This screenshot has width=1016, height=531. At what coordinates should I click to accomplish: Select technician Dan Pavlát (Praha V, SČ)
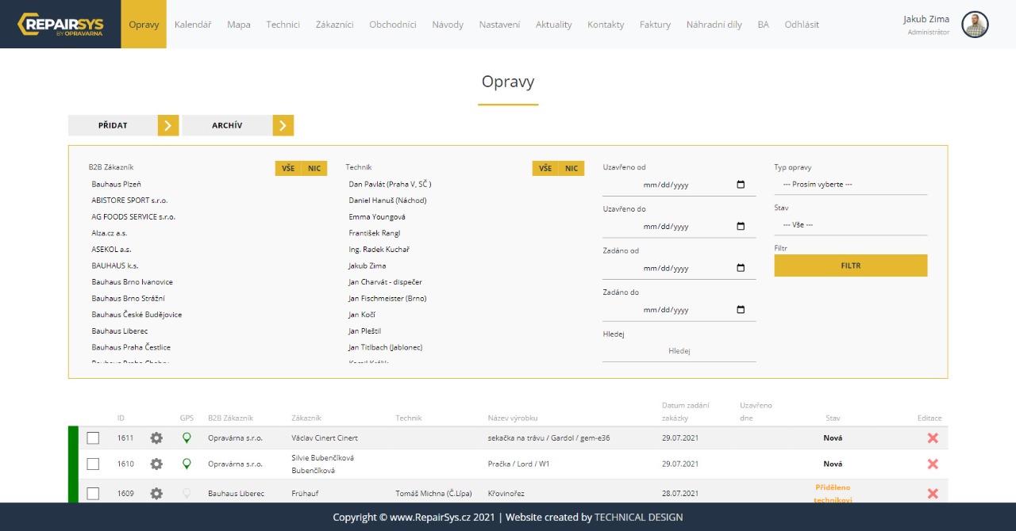click(390, 185)
